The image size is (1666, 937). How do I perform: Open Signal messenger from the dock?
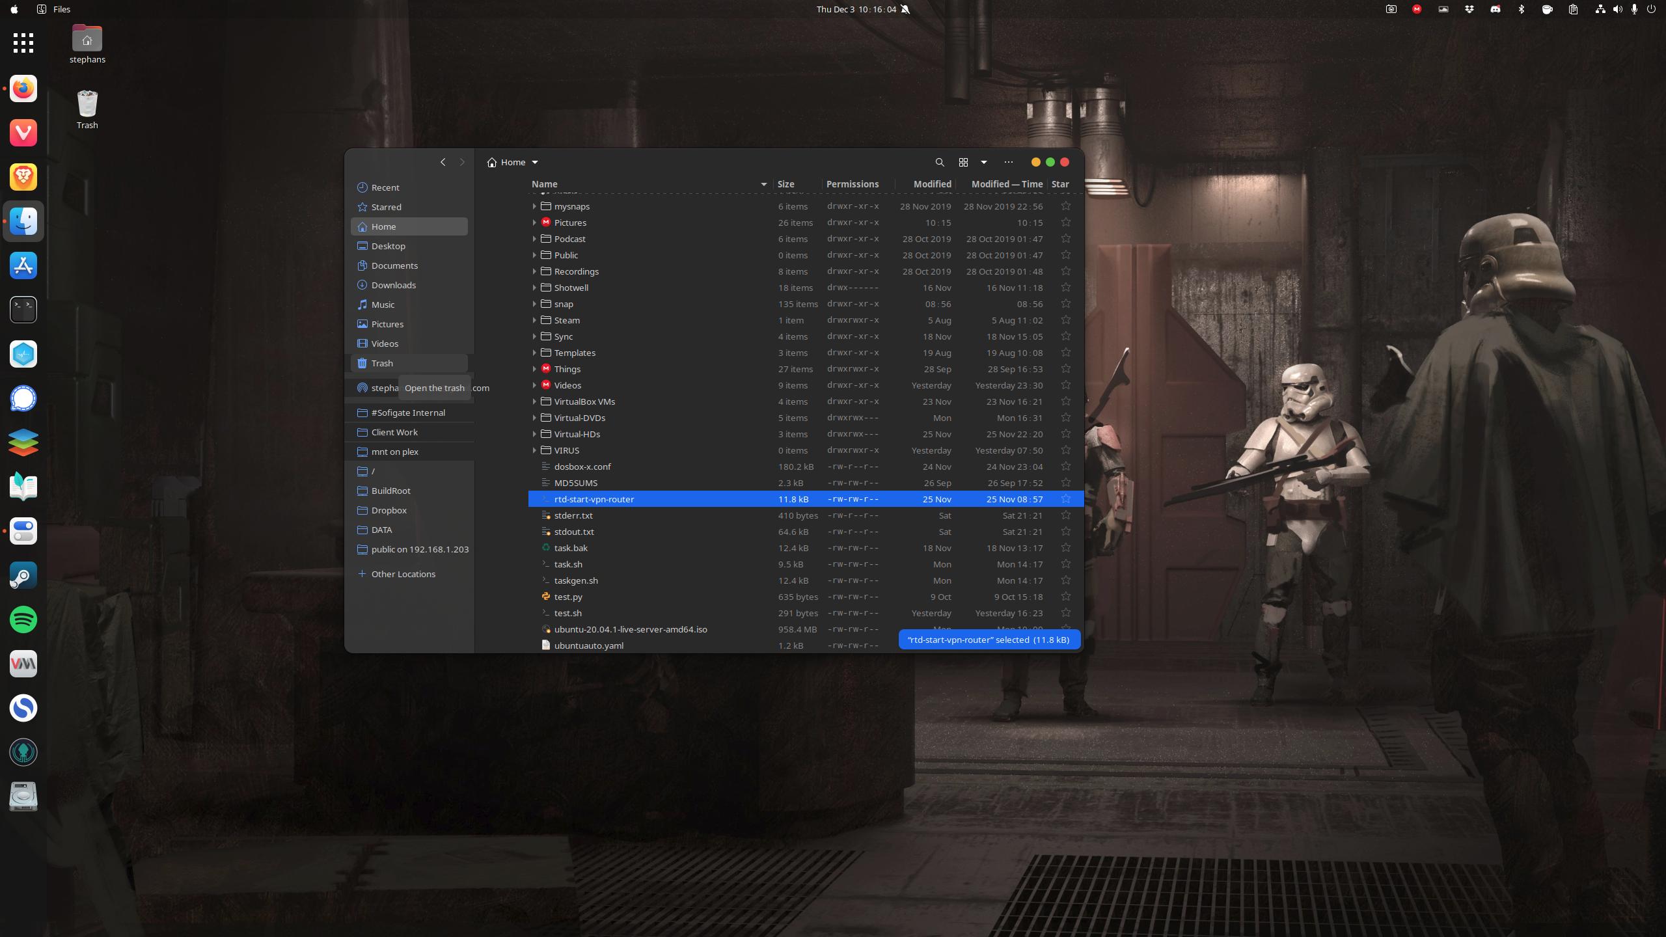[x=23, y=398]
